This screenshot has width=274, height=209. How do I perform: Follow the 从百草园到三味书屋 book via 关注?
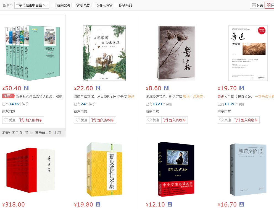(x=82, y=120)
